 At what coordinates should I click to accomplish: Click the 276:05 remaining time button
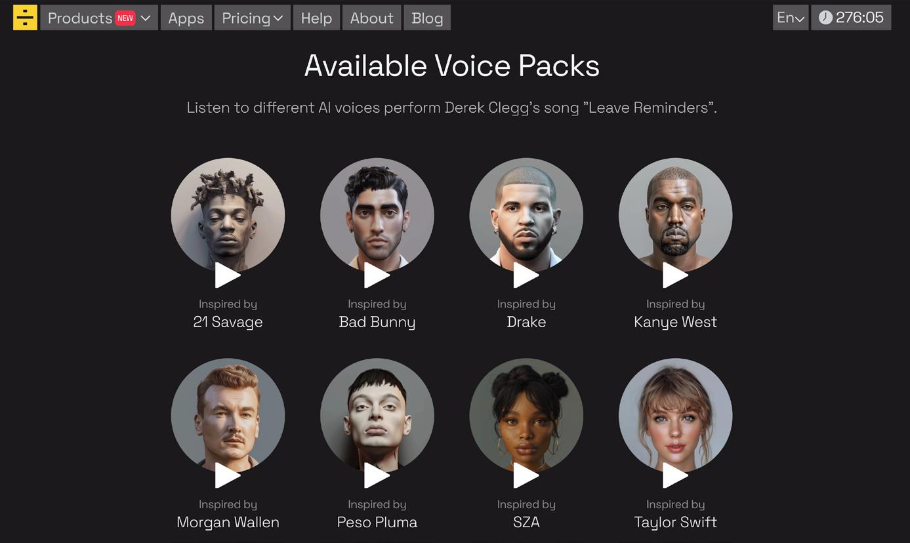(x=851, y=18)
